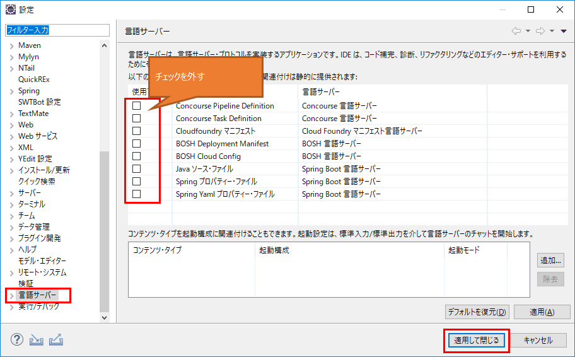Screen dimensions: 575x357
Task: Toggle Concourse Task Definition checkbox
Action: 136,118
